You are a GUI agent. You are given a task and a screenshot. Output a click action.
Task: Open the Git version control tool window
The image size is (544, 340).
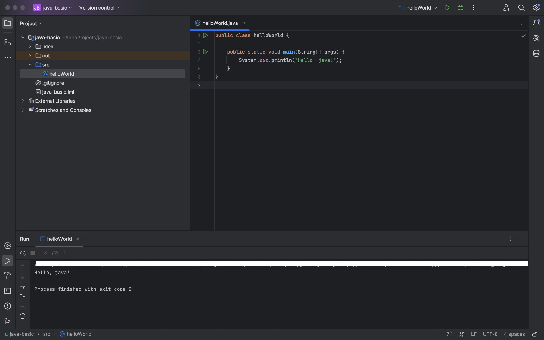tap(8, 321)
